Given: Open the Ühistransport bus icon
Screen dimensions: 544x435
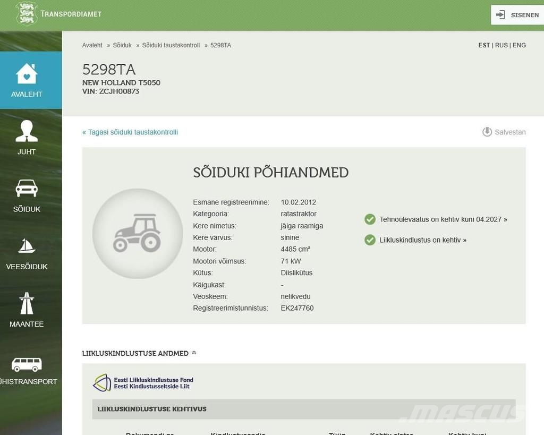Looking at the screenshot, I should click(x=27, y=364).
